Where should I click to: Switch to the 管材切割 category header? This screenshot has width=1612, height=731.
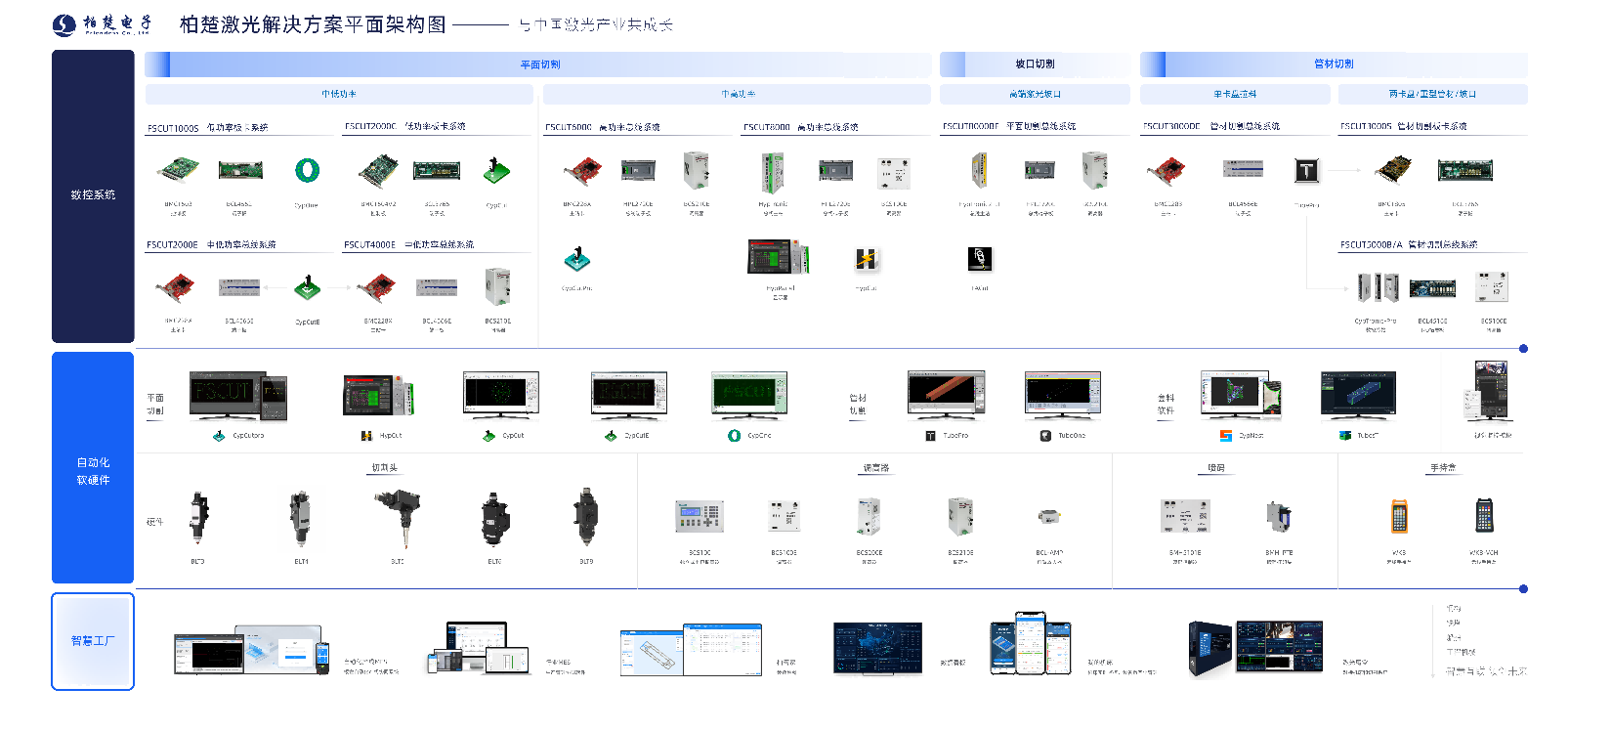tap(1334, 64)
